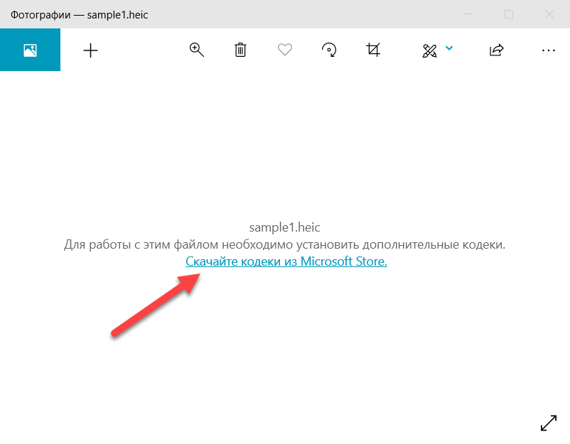Click the codec requirement message text
570x444 pixels.
[284, 244]
